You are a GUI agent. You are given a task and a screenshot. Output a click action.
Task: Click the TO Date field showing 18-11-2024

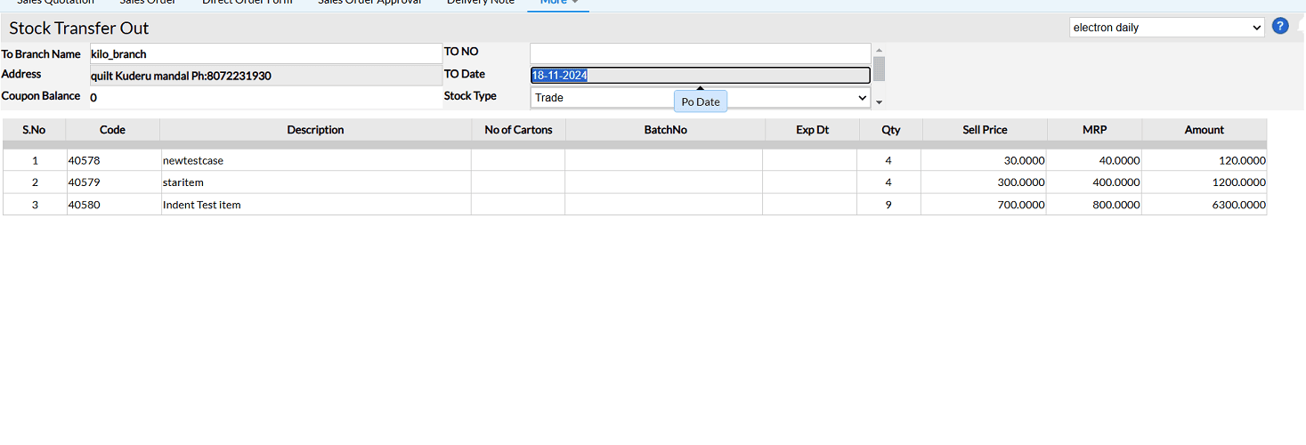700,76
